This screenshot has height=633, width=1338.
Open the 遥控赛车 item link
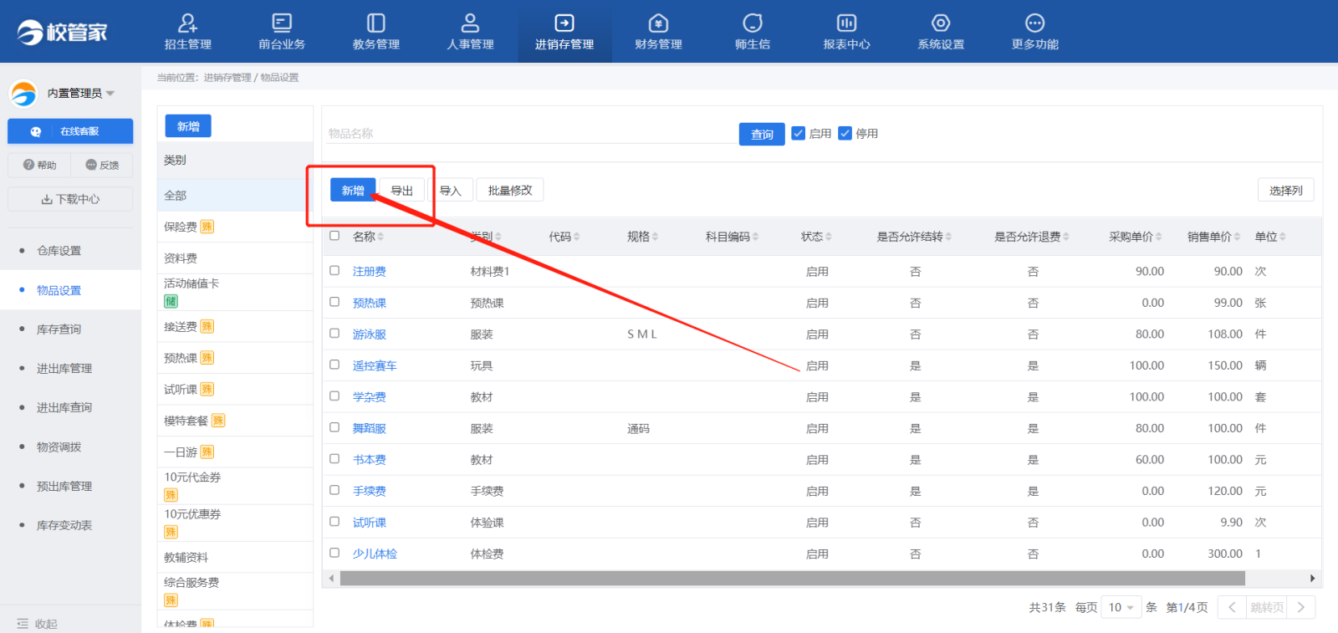tap(375, 365)
